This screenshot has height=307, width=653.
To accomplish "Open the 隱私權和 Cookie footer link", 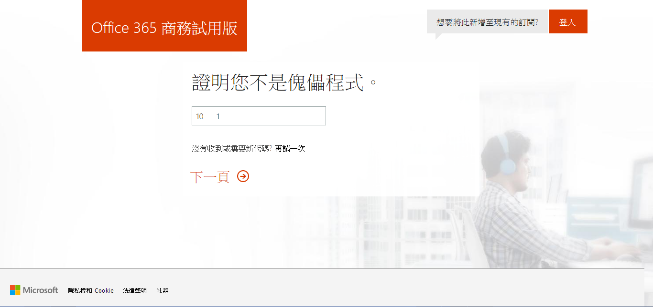I will pos(91,290).
